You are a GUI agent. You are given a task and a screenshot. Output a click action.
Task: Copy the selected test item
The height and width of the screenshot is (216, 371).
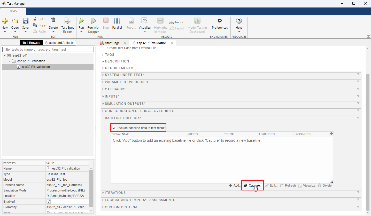[x=39, y=25]
